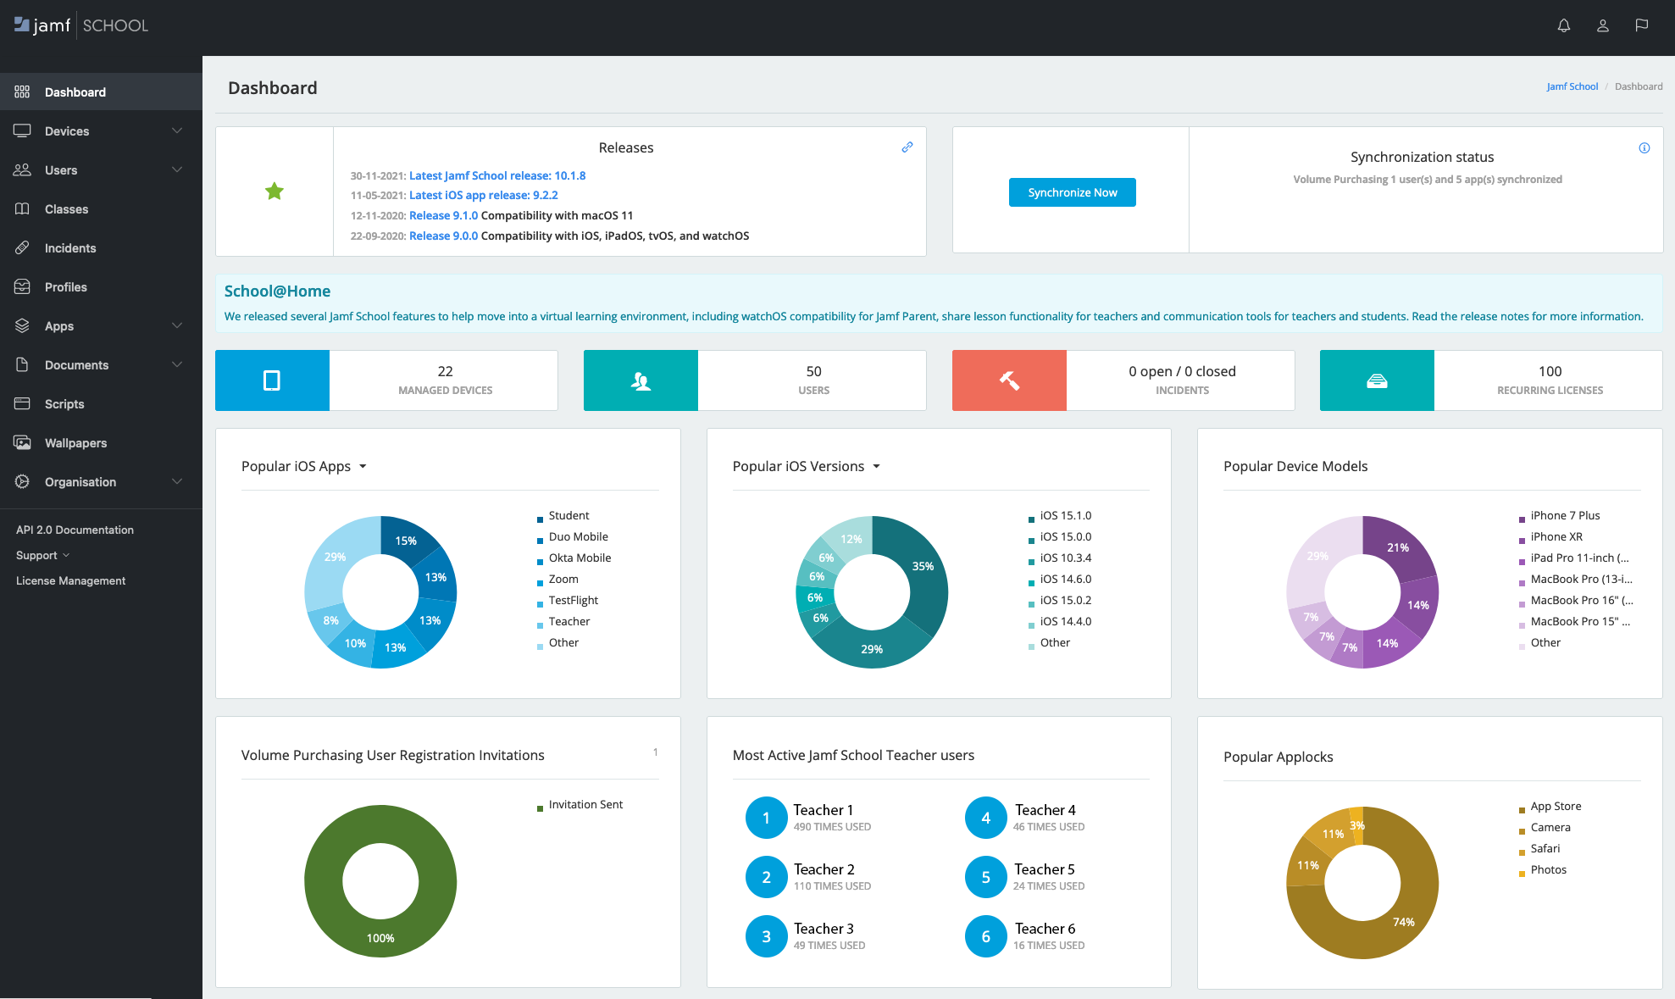Open Scripts in the sidebar
1675x999 pixels.
click(x=101, y=403)
